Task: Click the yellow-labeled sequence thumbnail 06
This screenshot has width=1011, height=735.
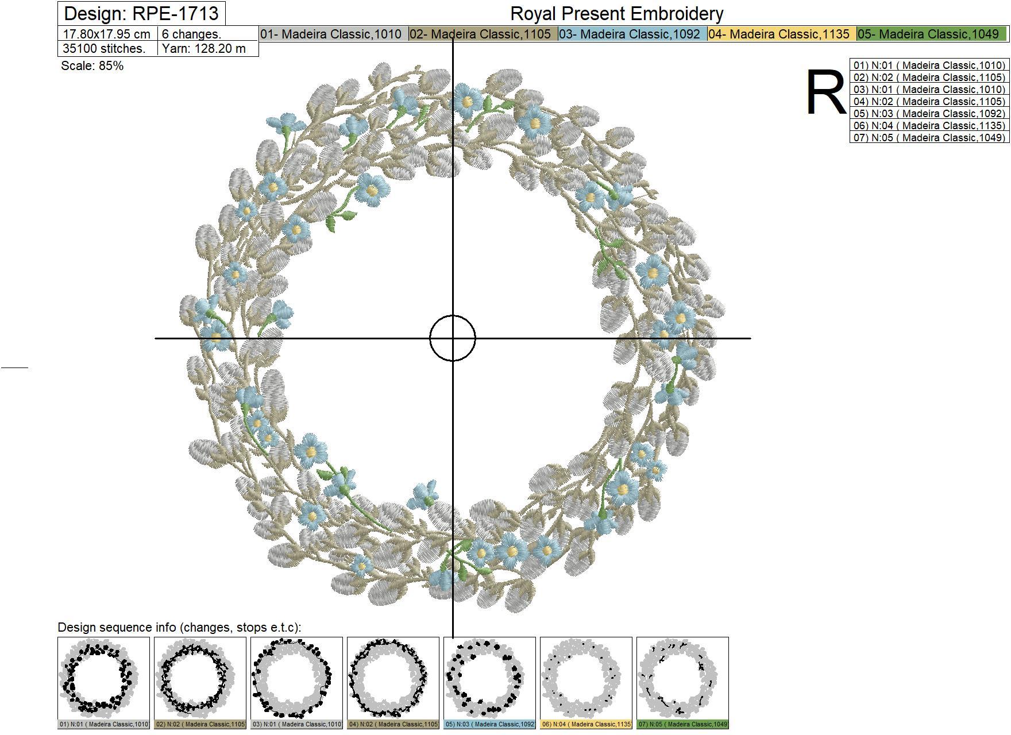Action: tap(586, 679)
